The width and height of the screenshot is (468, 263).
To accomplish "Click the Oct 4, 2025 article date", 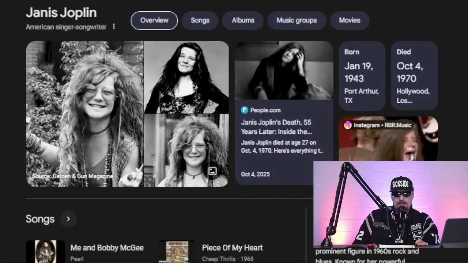I will pyautogui.click(x=255, y=174).
